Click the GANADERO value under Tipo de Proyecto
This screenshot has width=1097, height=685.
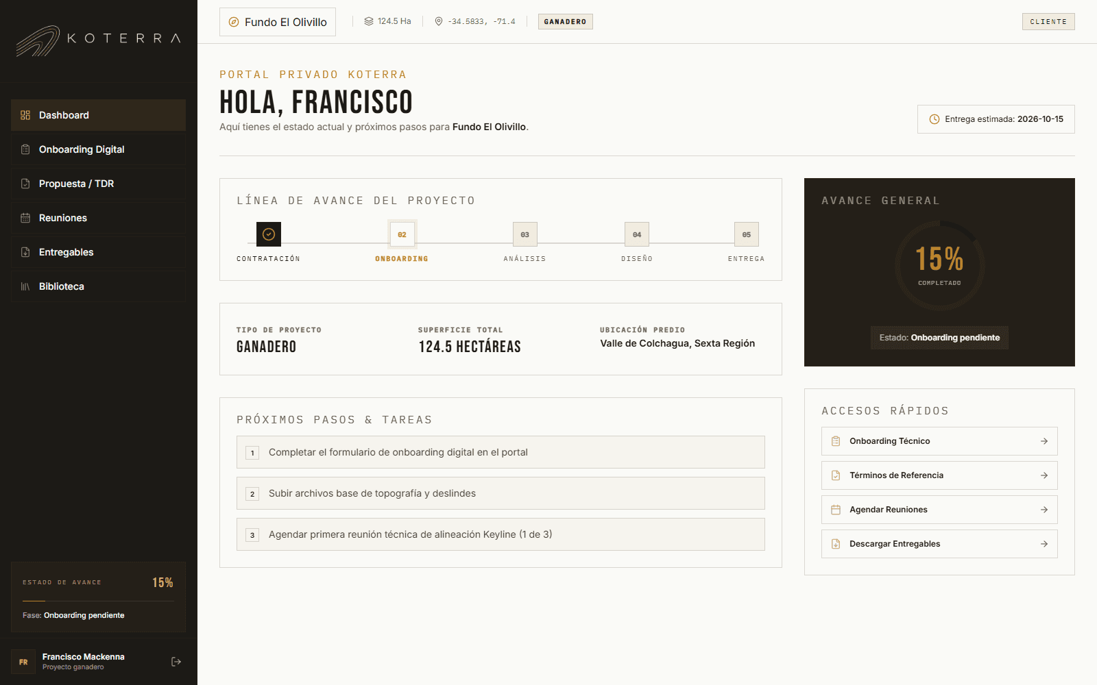pos(266,347)
